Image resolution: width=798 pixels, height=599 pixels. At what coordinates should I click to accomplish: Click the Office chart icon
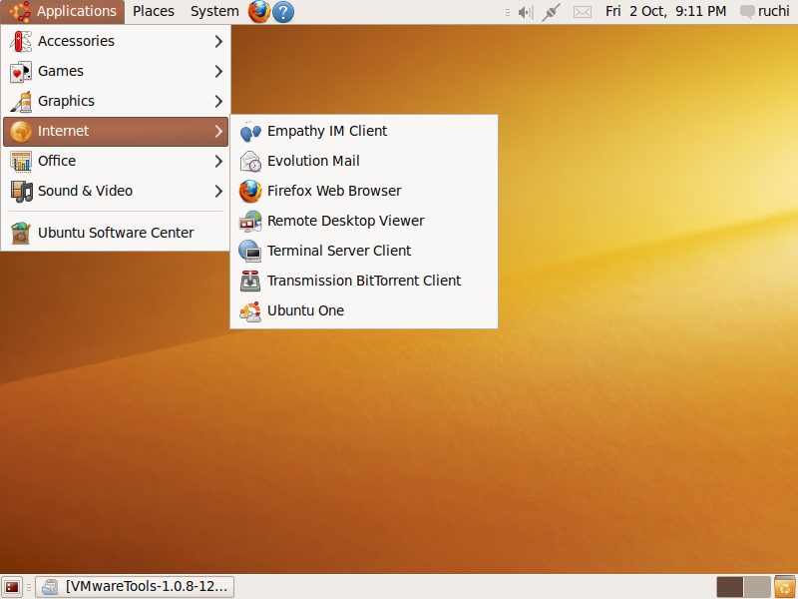tap(21, 162)
